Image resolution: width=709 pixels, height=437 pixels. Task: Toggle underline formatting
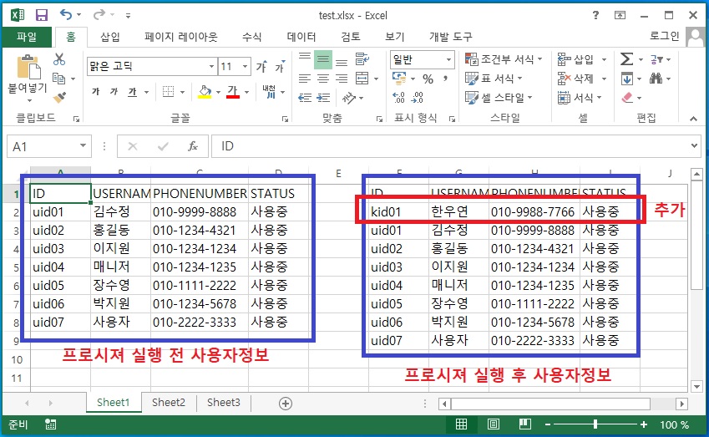tap(132, 92)
